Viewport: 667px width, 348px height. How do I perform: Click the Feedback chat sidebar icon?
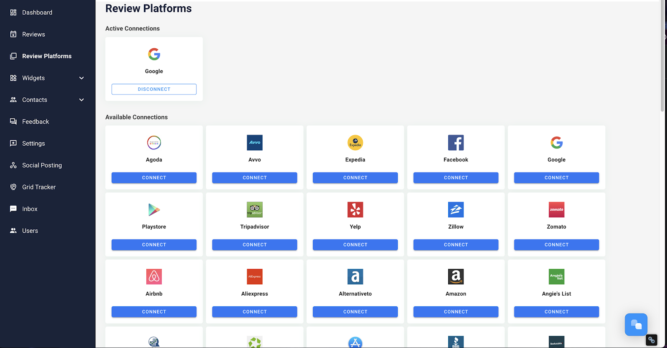click(13, 122)
